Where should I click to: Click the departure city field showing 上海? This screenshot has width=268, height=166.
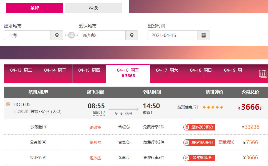coord(27,35)
